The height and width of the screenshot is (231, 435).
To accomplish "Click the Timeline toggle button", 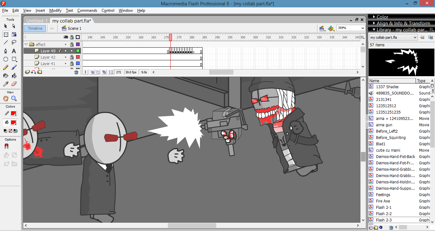I will 35,28.
